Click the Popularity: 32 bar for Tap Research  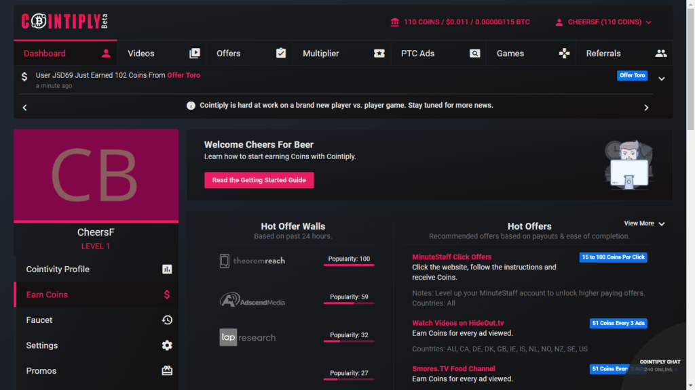(349, 341)
